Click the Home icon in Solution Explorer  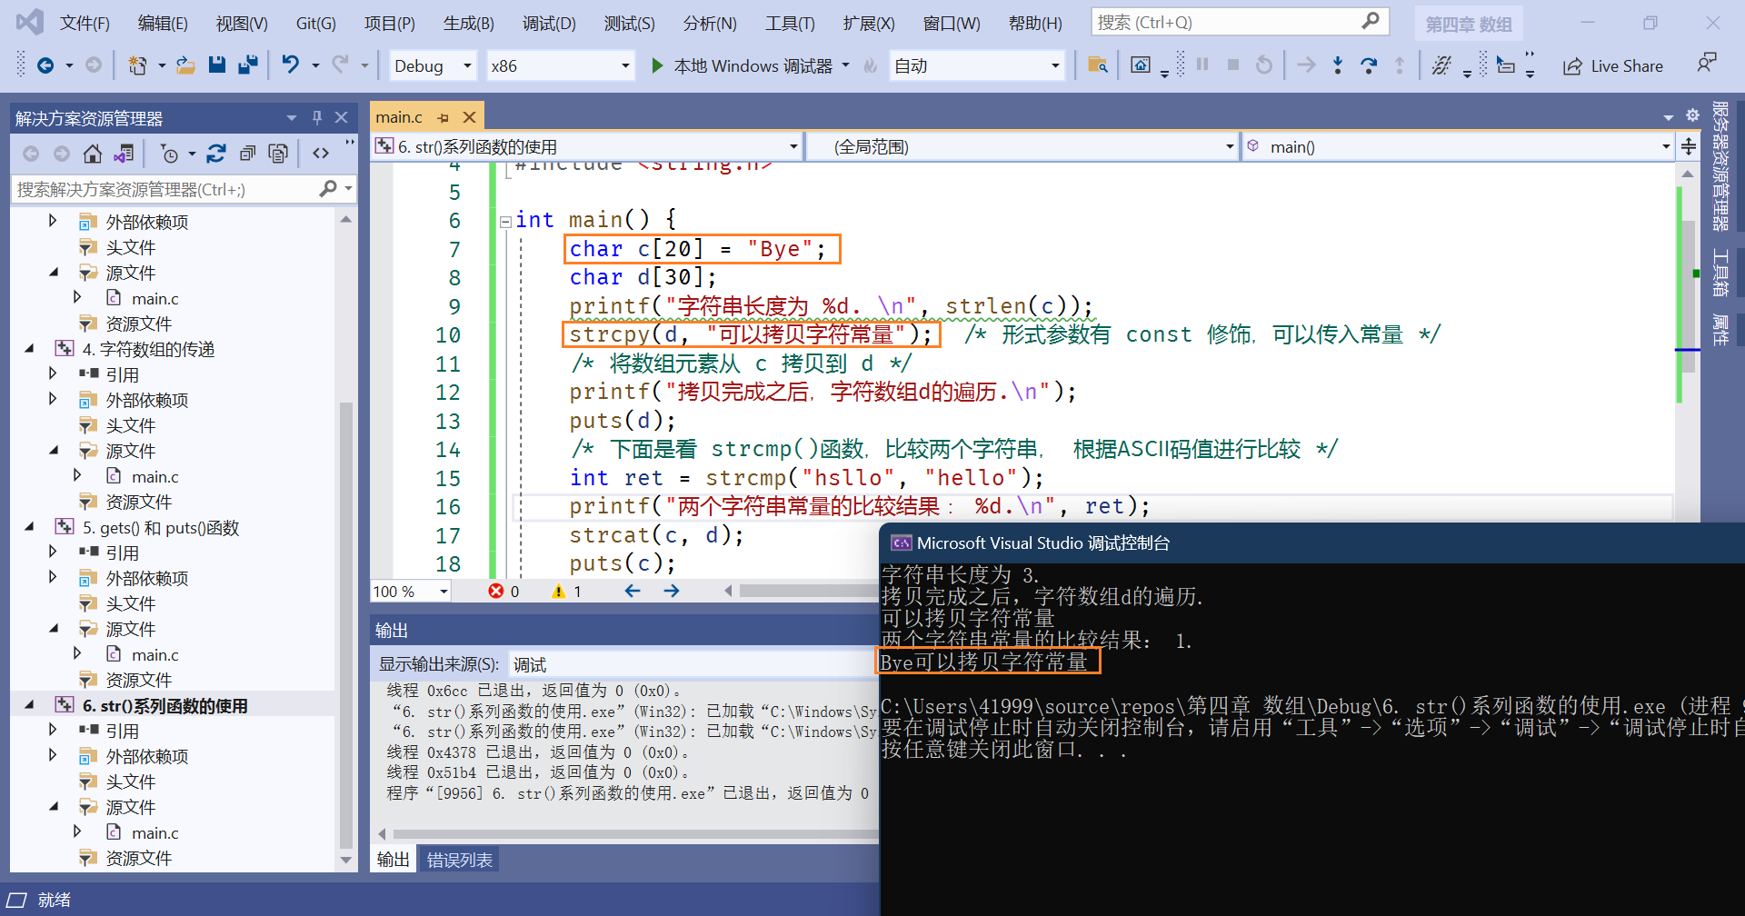click(x=92, y=154)
